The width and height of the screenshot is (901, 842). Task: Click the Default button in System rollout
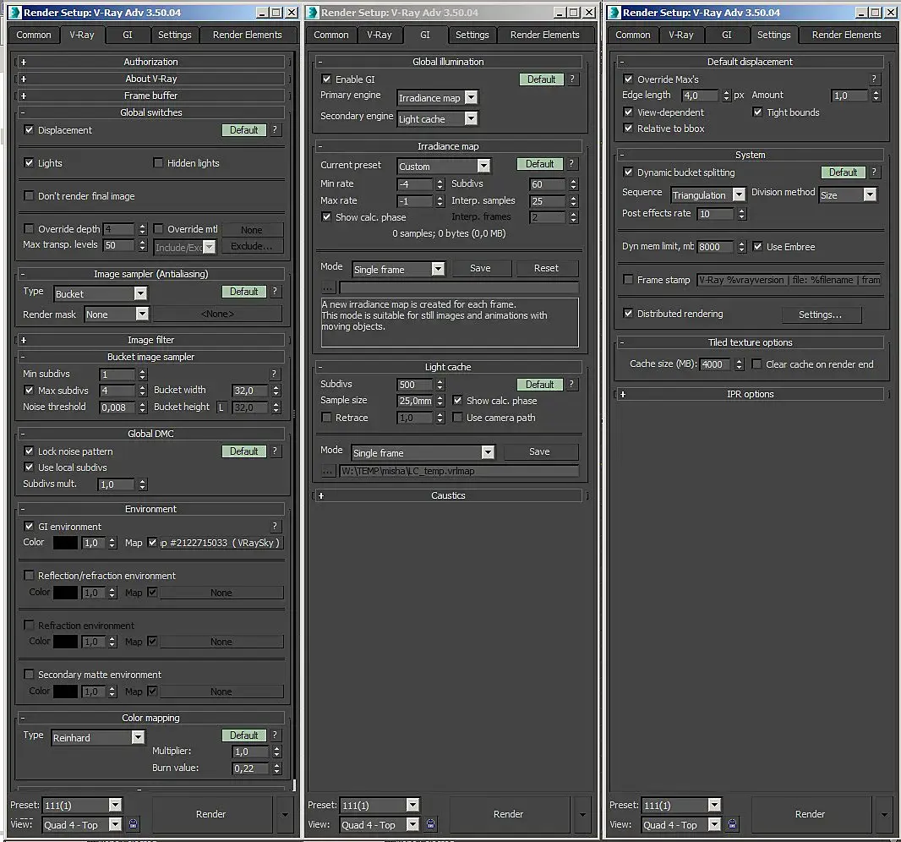843,172
